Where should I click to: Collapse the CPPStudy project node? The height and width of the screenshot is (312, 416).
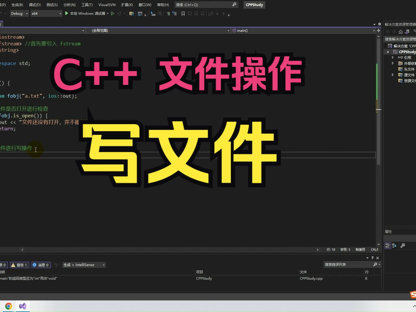click(387, 52)
